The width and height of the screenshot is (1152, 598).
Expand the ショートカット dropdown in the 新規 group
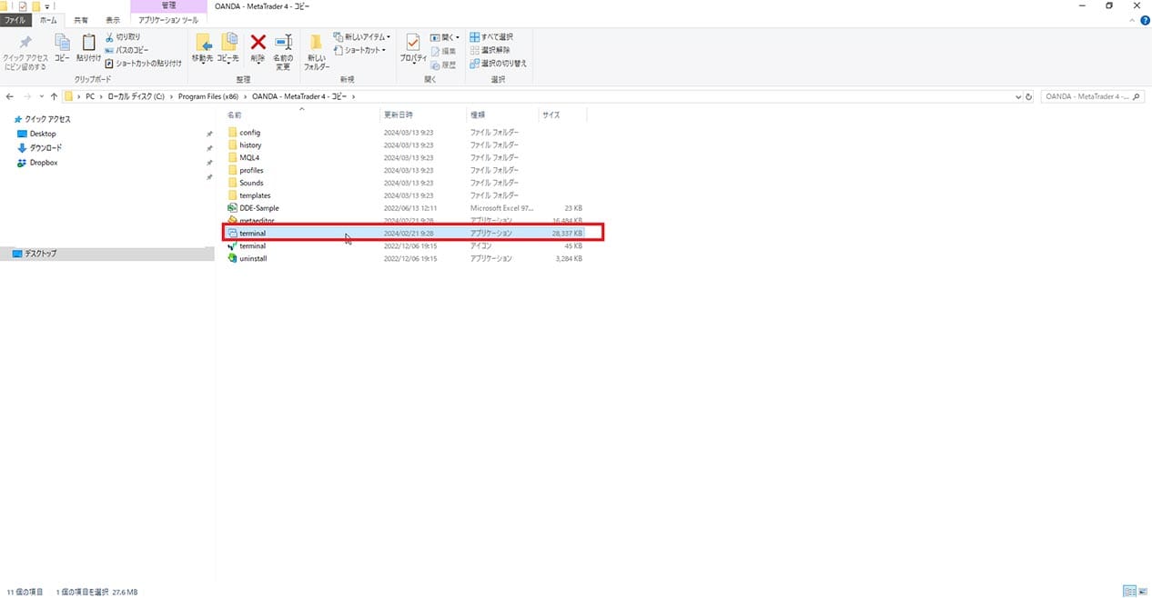pyautogui.click(x=360, y=50)
